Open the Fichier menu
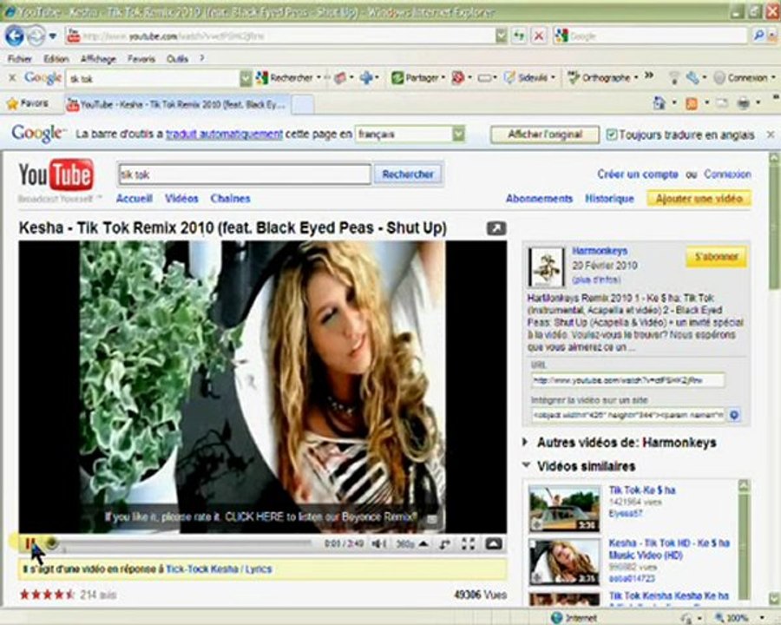This screenshot has height=625, width=781. pyautogui.click(x=20, y=59)
